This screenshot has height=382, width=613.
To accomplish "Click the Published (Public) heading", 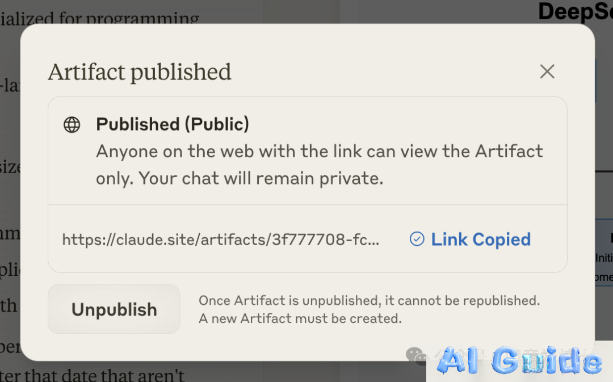I will pos(173,124).
